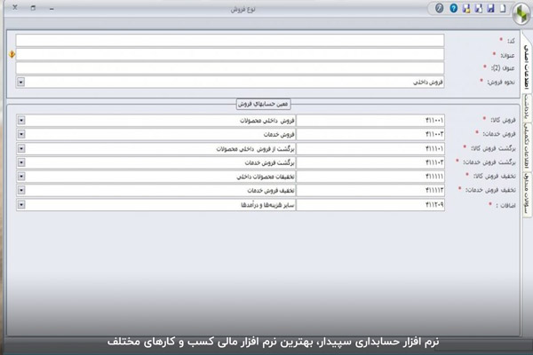Click the سایر هزینه‌ها و درآمدها account name
This screenshot has height=355, width=533.
click(267, 205)
